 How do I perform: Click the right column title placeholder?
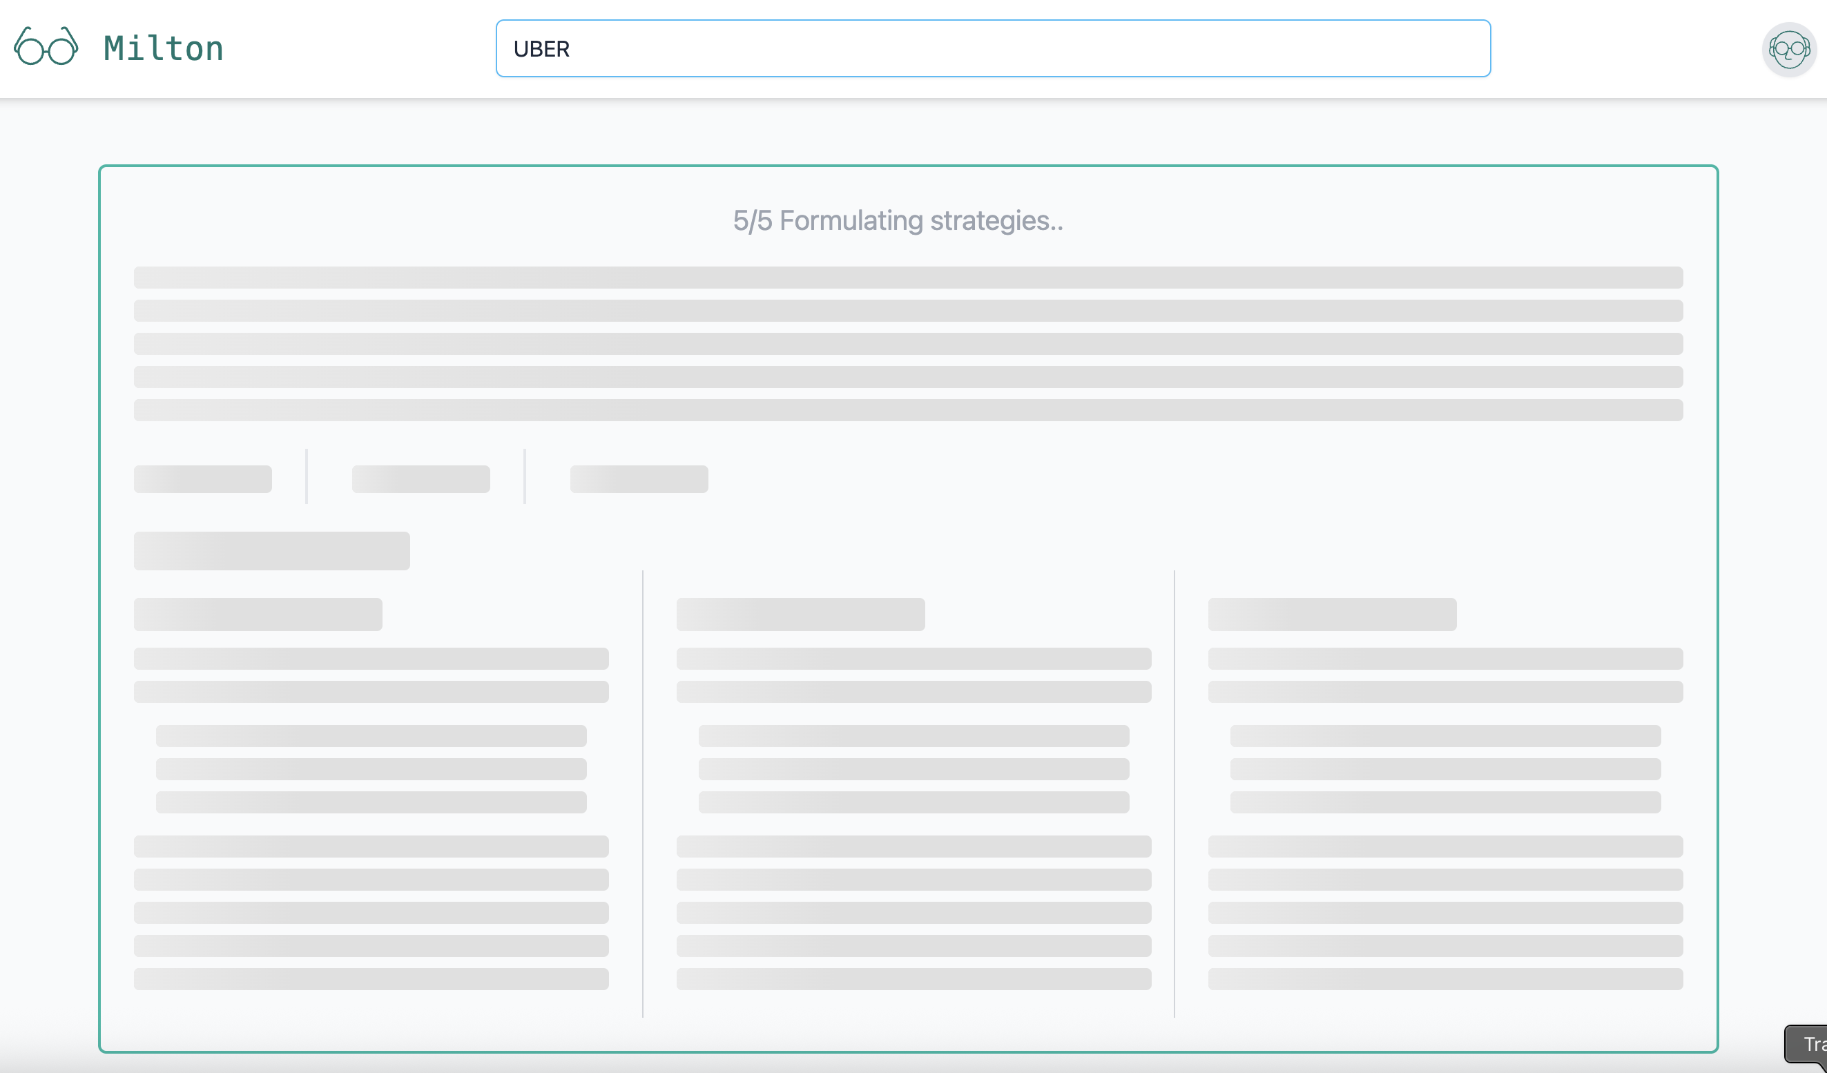(1332, 614)
